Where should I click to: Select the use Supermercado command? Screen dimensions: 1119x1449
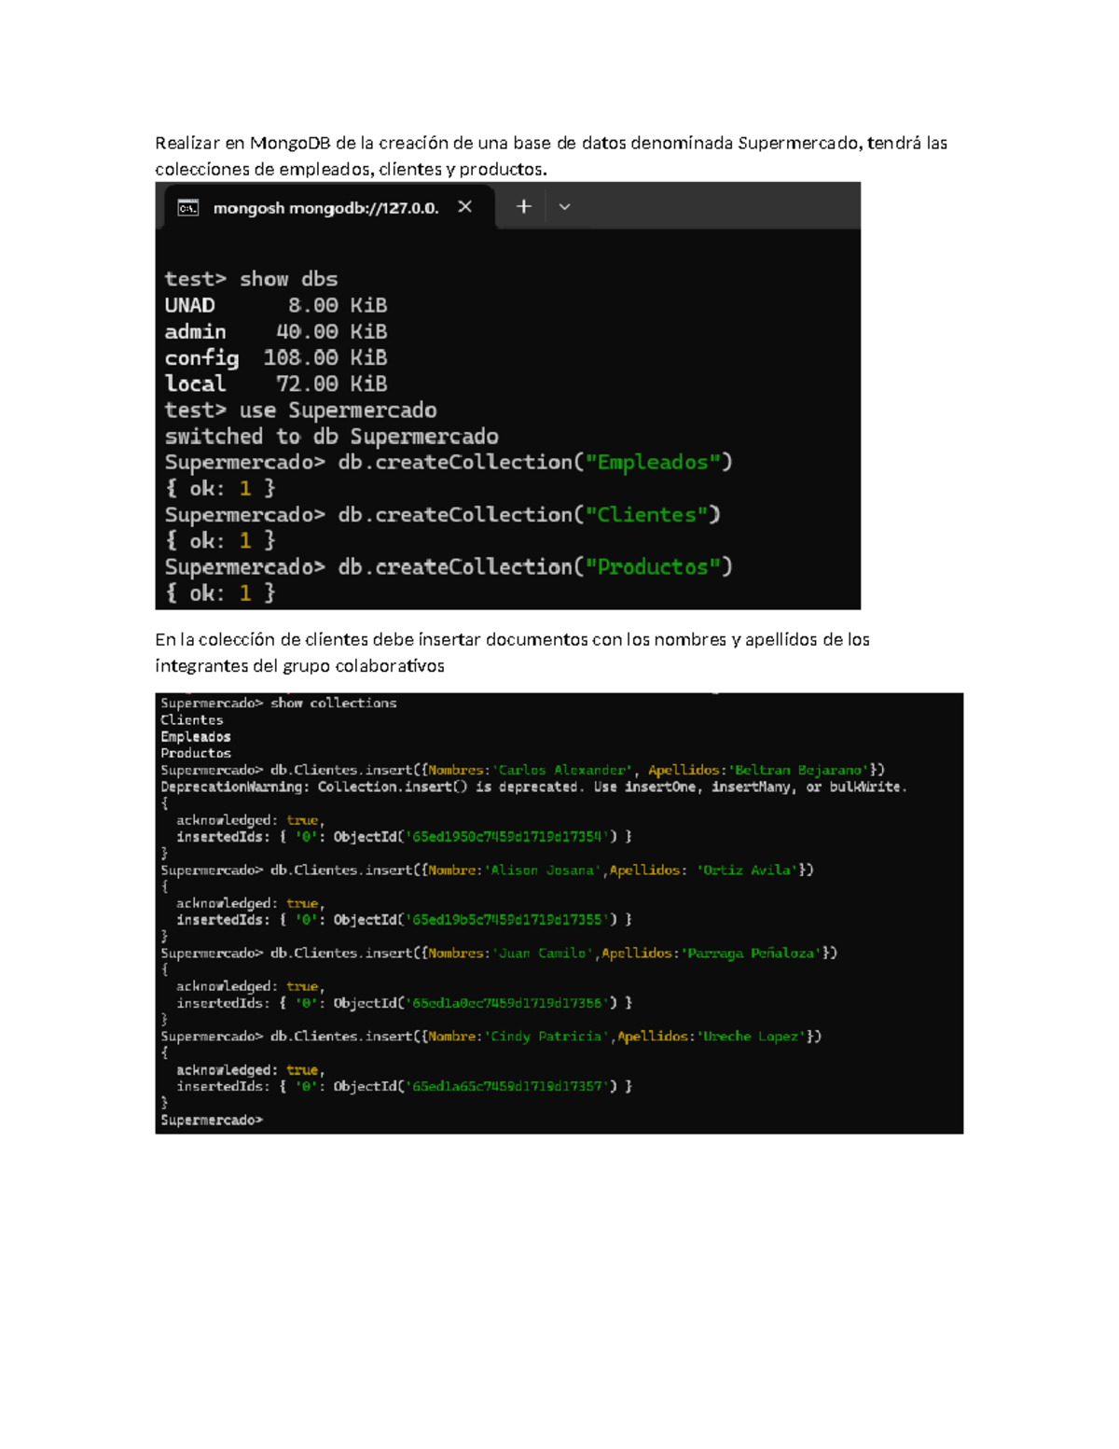(x=338, y=409)
